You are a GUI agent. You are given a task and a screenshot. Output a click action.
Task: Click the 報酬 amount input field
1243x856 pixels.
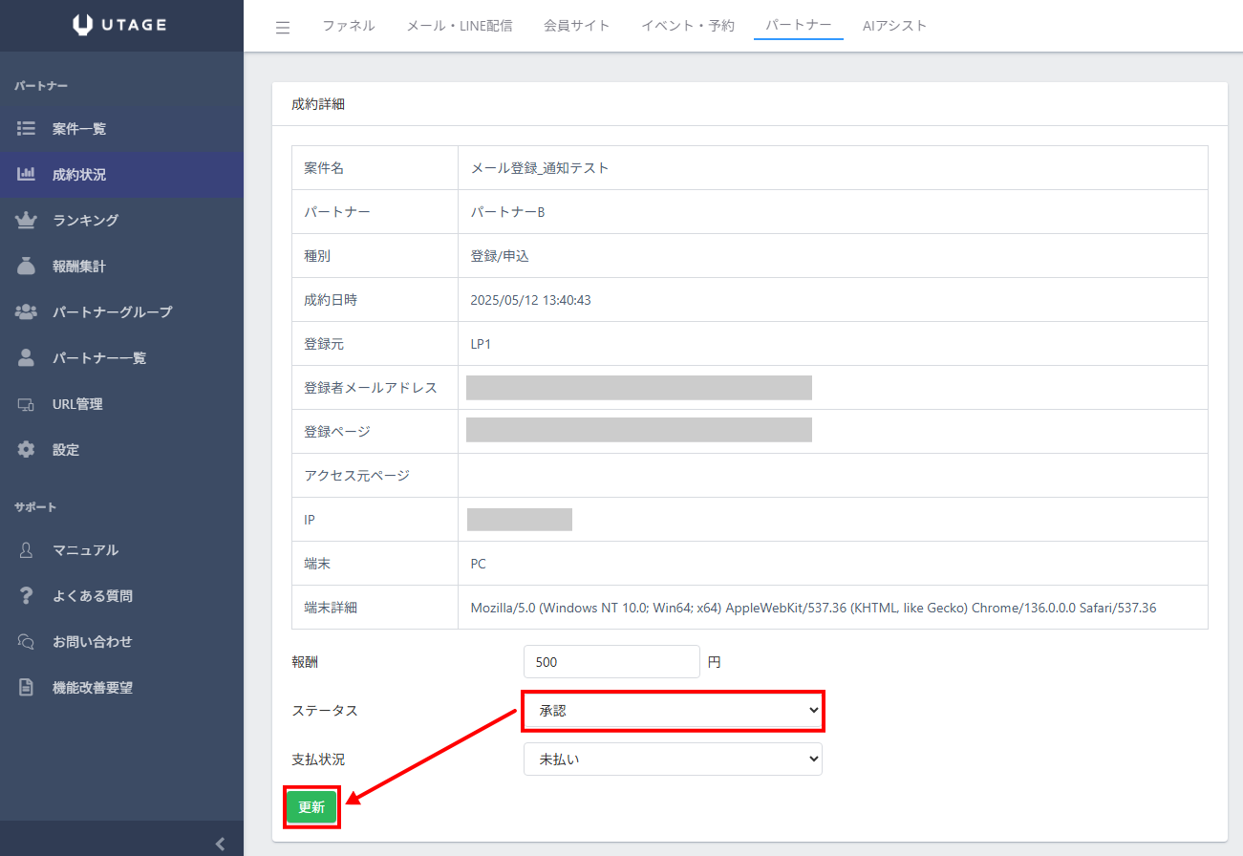(611, 662)
